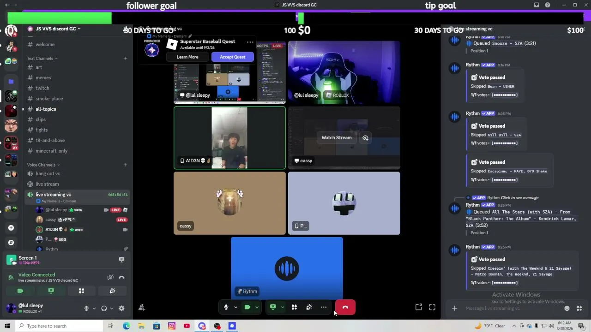Open Discord inbox icon in title bar
Viewport: 591px width, 332px height.
537,5
